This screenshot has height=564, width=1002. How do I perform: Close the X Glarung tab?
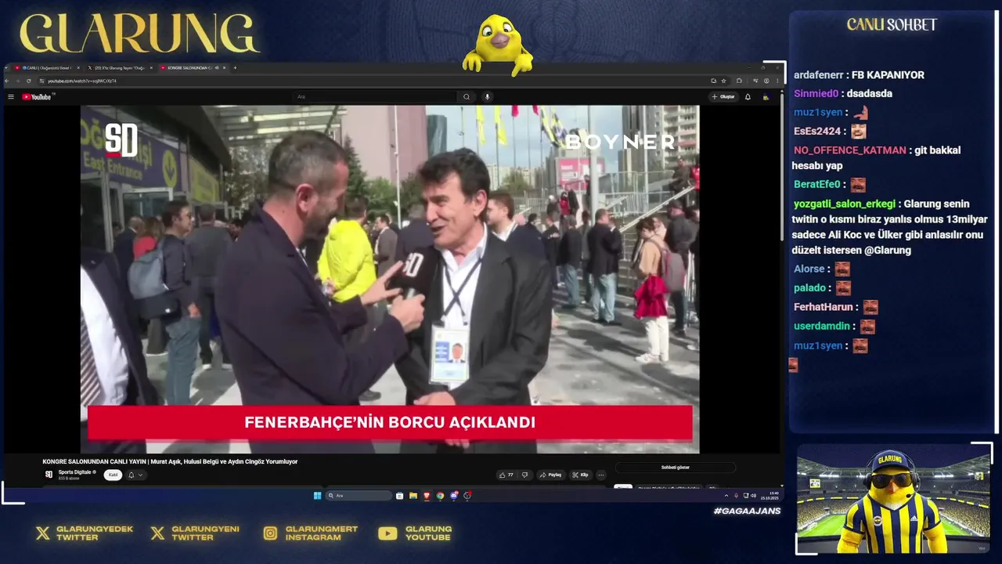(151, 68)
